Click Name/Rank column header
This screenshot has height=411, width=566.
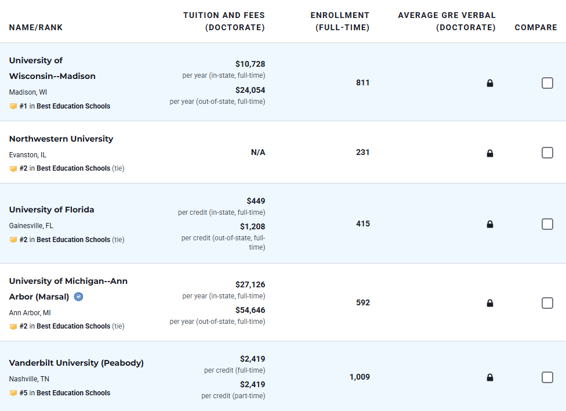(36, 27)
